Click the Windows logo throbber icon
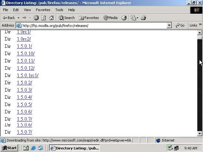 (x=196, y=10)
